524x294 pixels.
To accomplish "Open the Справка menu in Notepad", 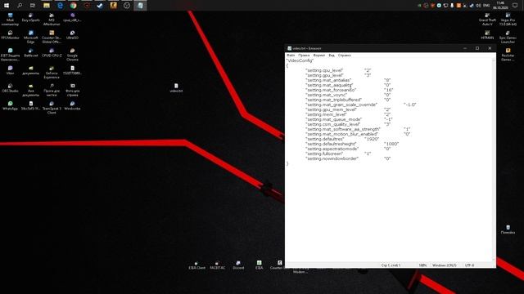I will point(344,56).
